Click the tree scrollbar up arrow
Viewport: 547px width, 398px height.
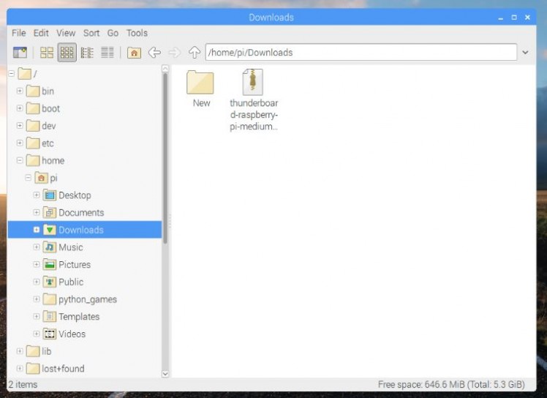(165, 69)
